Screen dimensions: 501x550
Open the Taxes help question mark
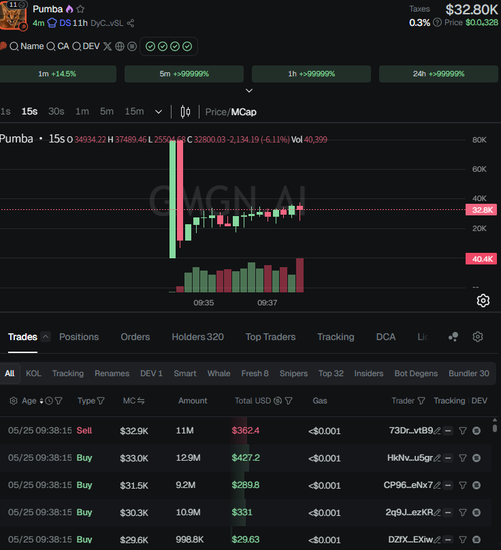coord(437,22)
